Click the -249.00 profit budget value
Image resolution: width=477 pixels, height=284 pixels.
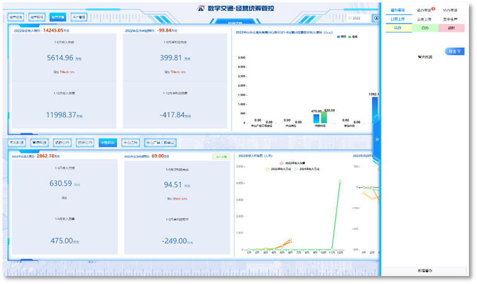(x=174, y=241)
